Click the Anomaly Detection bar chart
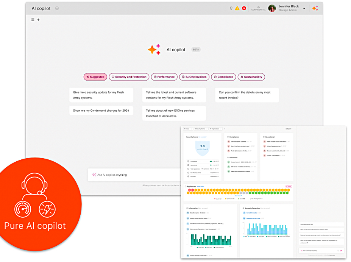 267,229
